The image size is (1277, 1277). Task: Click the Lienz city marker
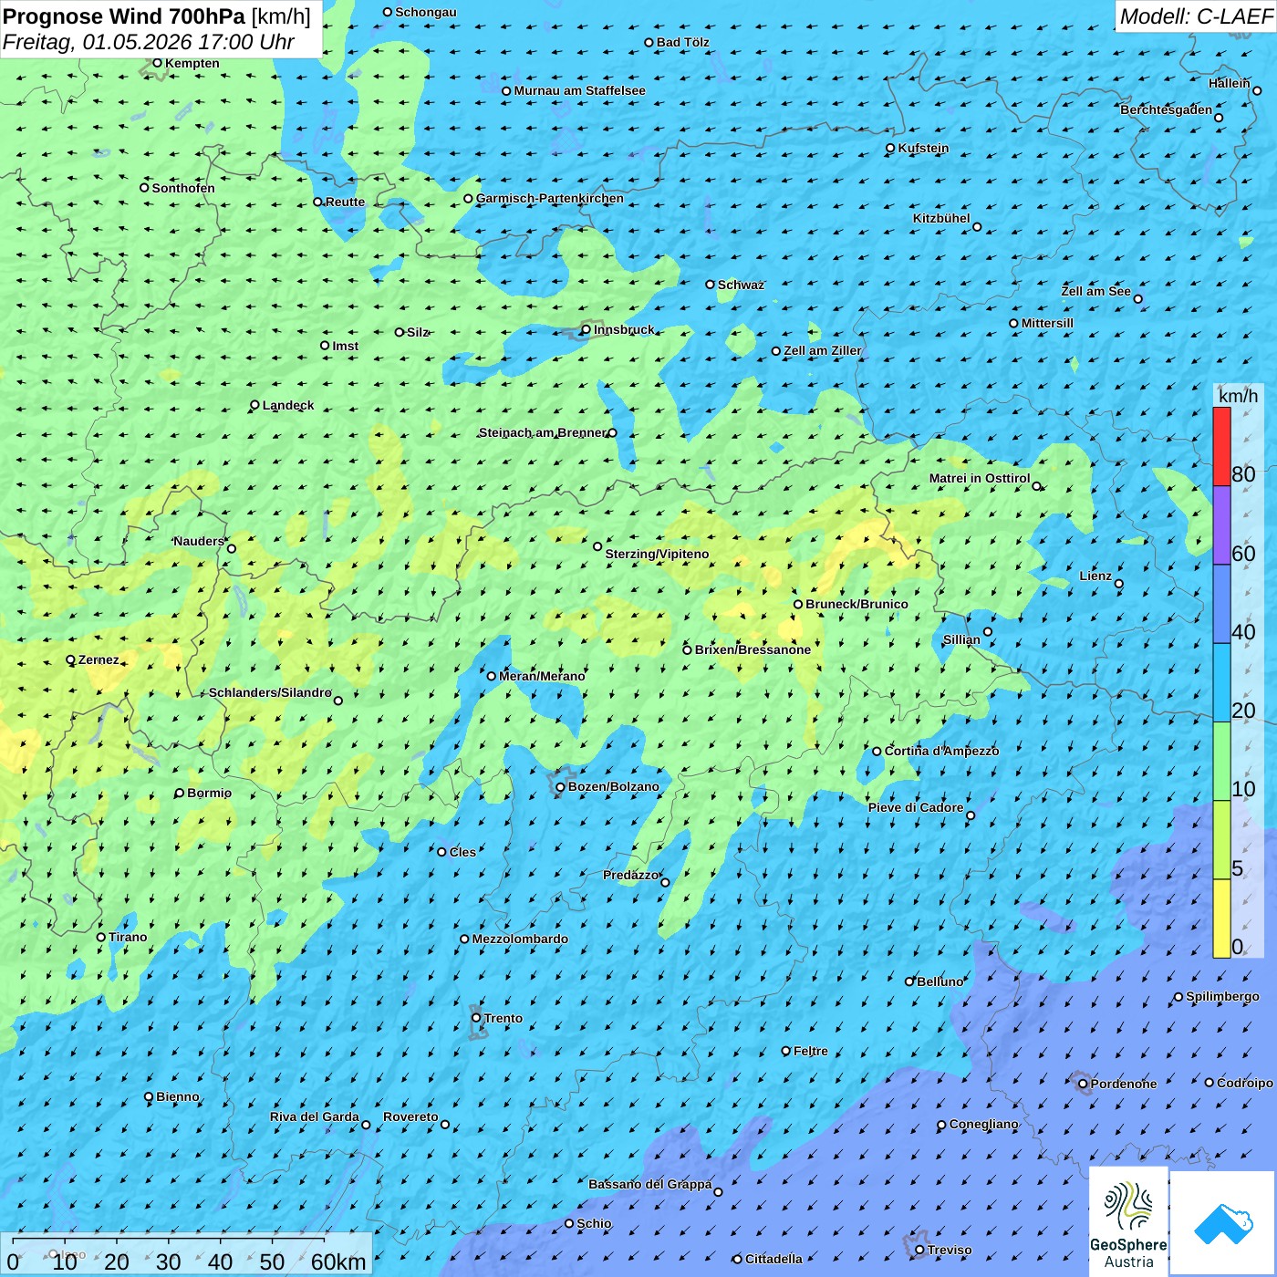click(x=1119, y=584)
